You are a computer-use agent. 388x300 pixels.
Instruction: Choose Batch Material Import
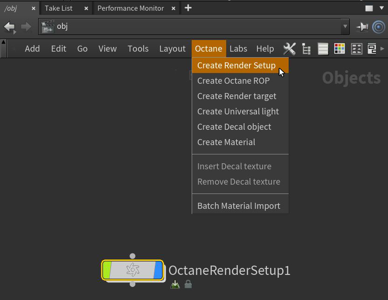(x=239, y=206)
